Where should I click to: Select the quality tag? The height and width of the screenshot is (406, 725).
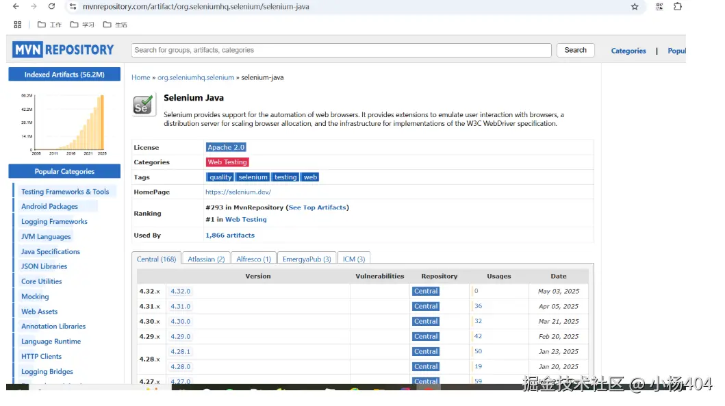[x=220, y=177]
